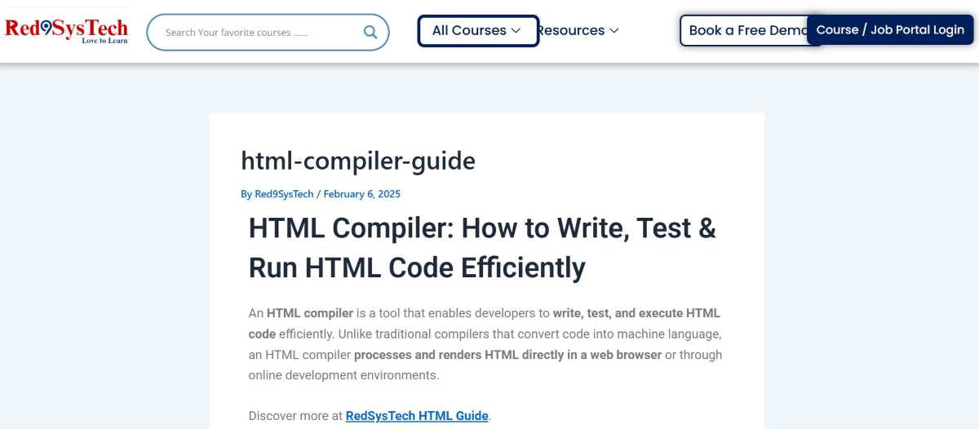Open Course / Job Portal Login
979x429 pixels.
[x=890, y=30]
